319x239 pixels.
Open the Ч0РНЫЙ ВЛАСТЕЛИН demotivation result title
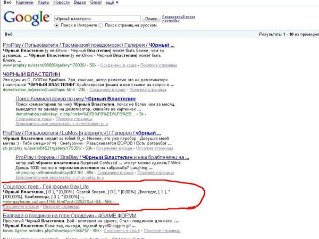click(31, 74)
